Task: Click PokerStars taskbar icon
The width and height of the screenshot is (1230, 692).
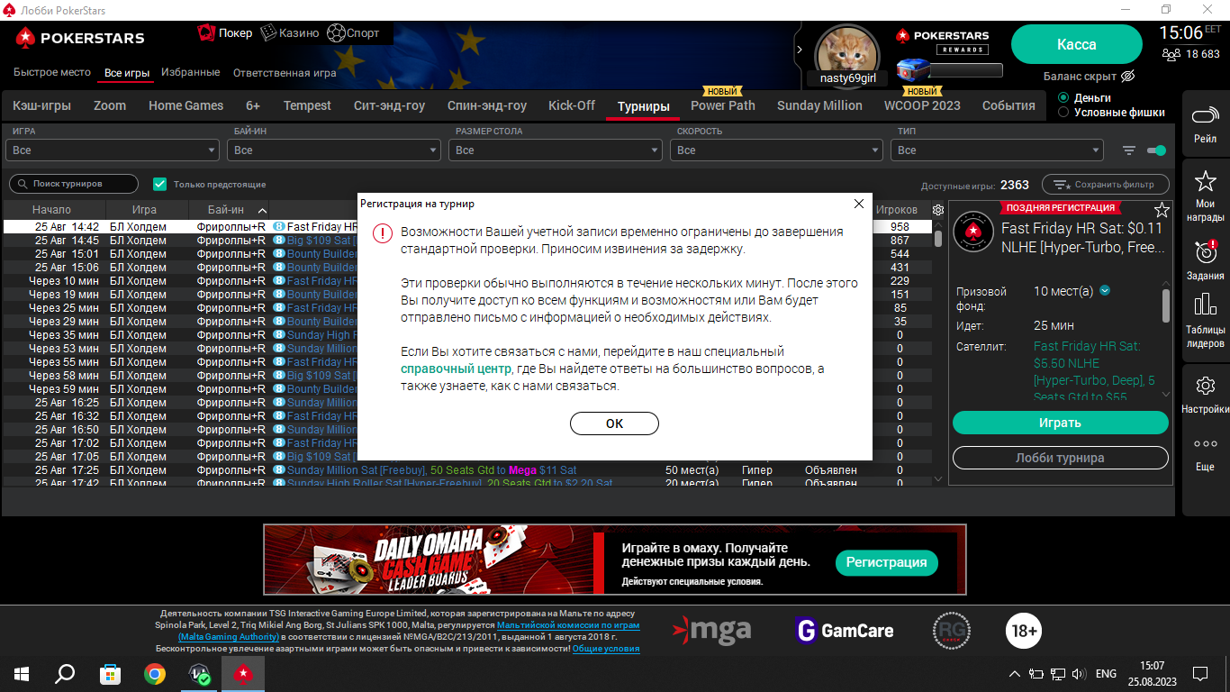Action: 243,673
